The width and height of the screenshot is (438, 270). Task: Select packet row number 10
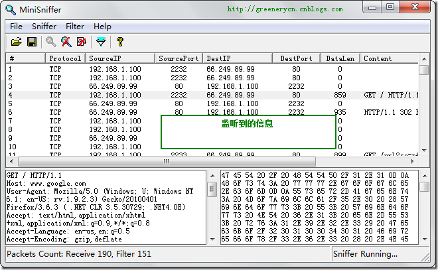[212, 147]
